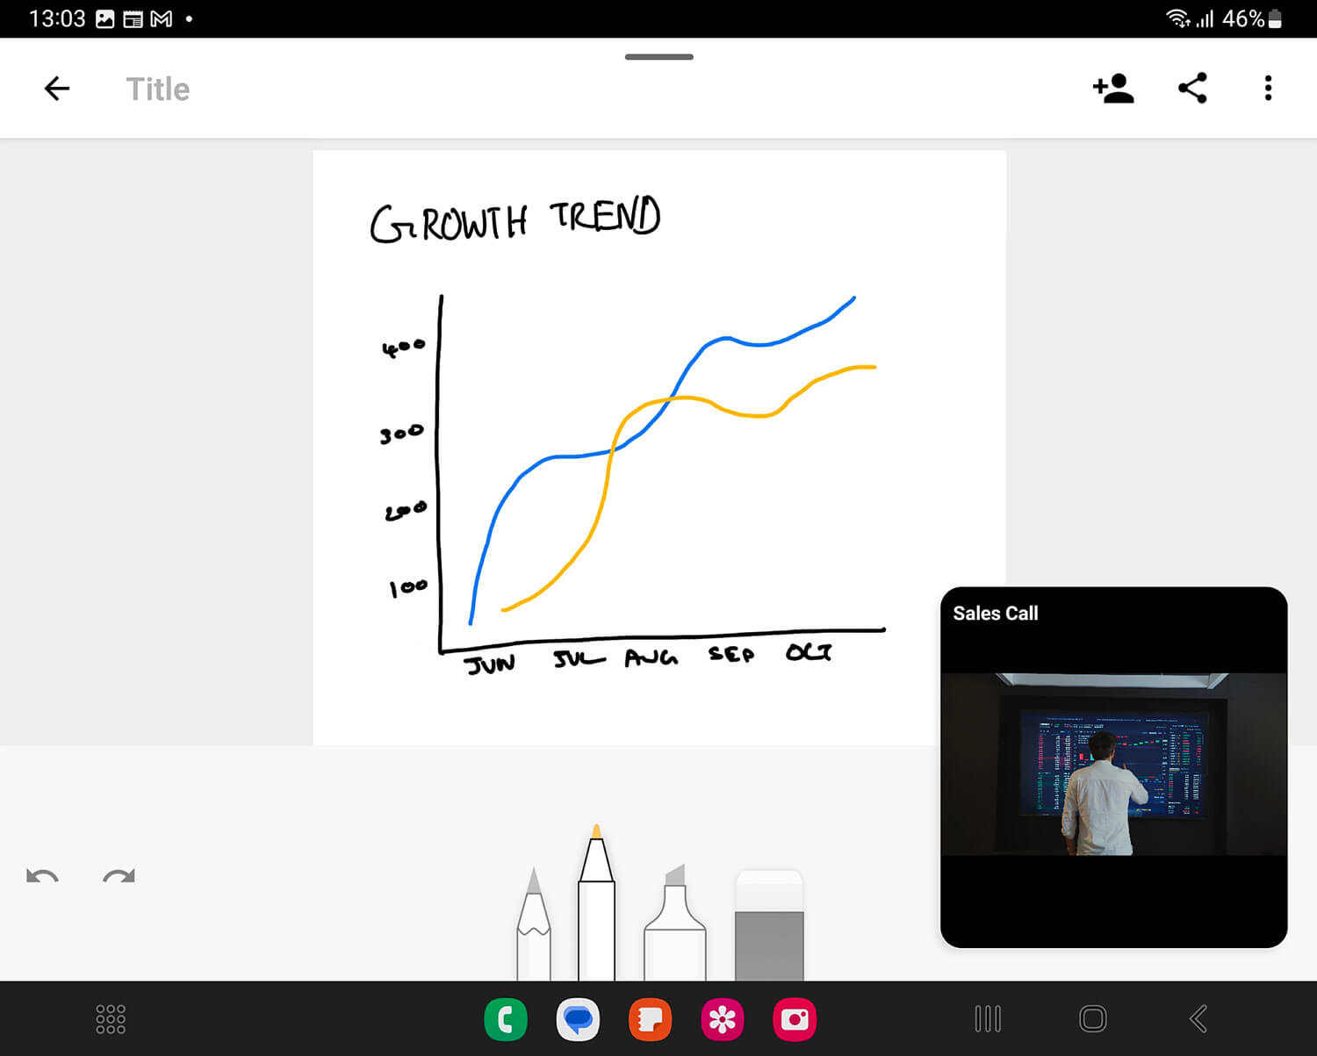This screenshot has width=1317, height=1056.
Task: Open the three-dot overflow menu
Action: pyautogui.click(x=1268, y=89)
